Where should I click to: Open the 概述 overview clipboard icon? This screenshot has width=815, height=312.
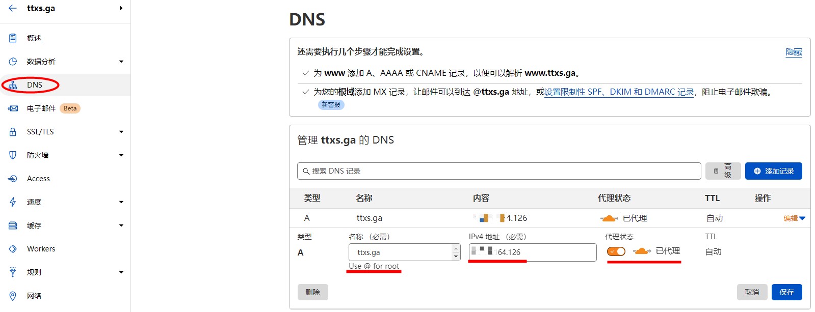(x=13, y=38)
